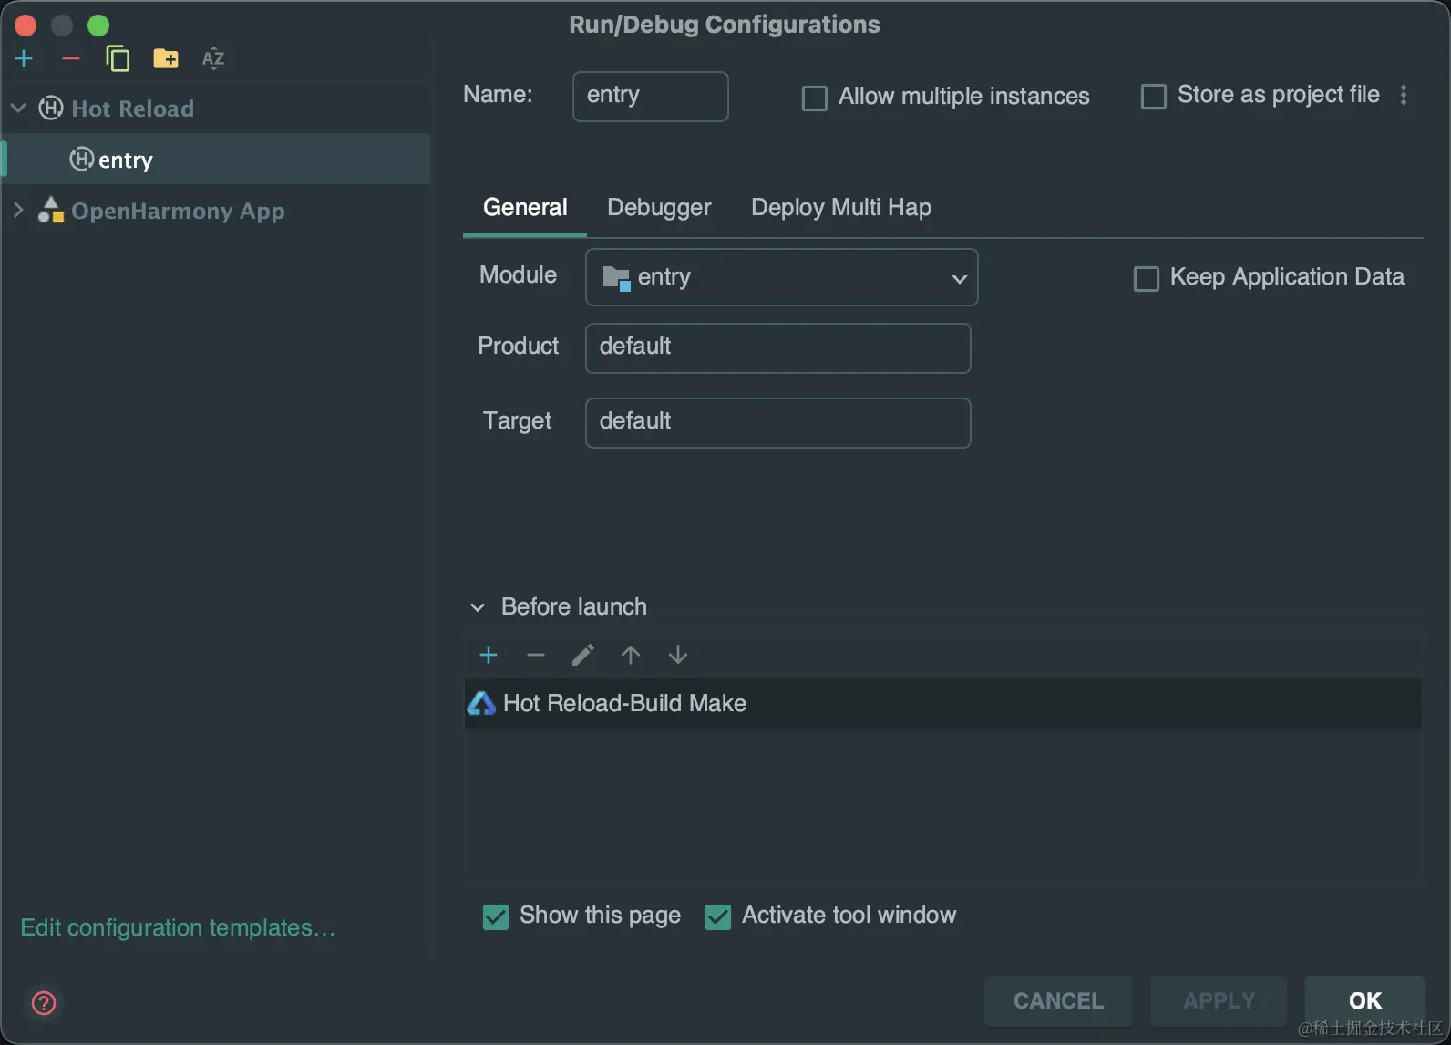Move before launch task down
The height and width of the screenshot is (1045, 1451).
pyautogui.click(x=678, y=655)
